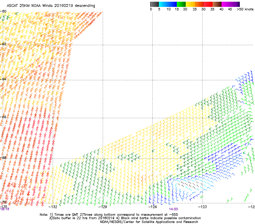
Task: Click the -60 latitude axis label
Action: click(3, 11)
